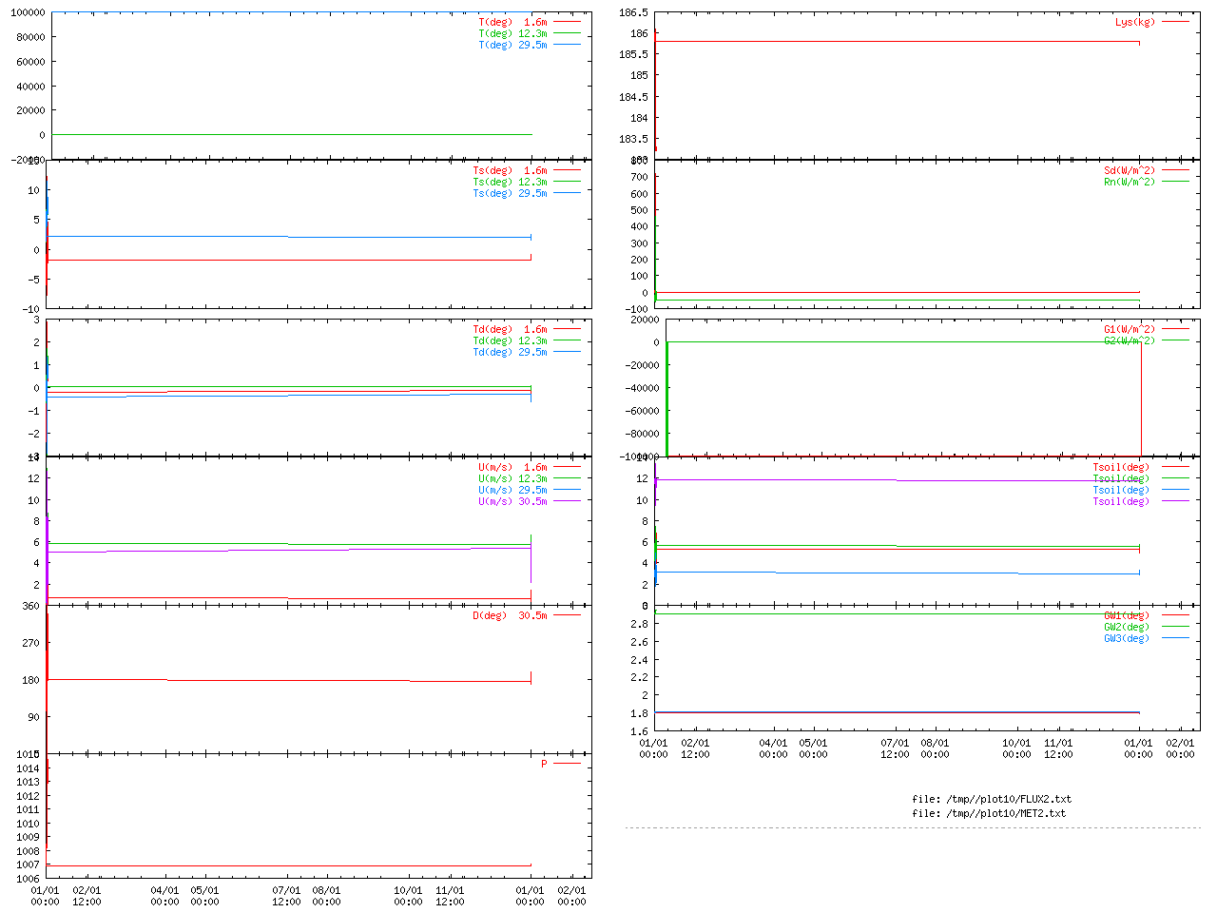
Task: Select the 'G1(W/m^2)' legend label
Action: pos(1130,330)
